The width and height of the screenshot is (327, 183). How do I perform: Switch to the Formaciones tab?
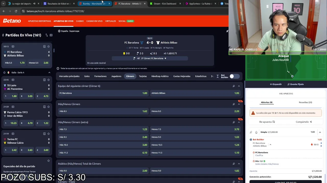click(100, 76)
